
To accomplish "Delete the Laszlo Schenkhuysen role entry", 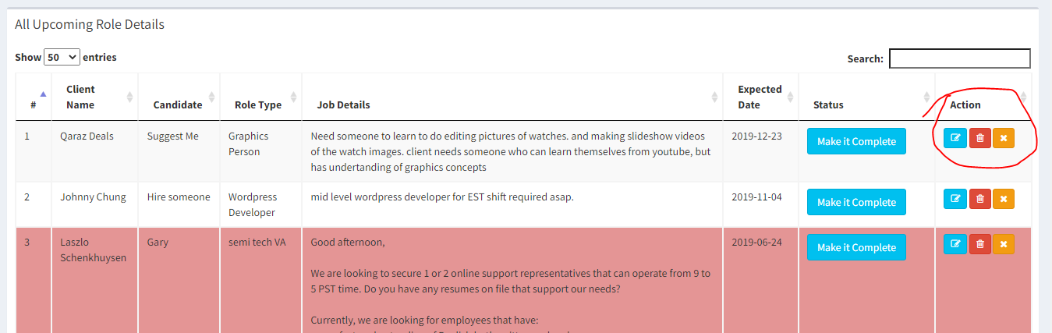I will [x=979, y=244].
